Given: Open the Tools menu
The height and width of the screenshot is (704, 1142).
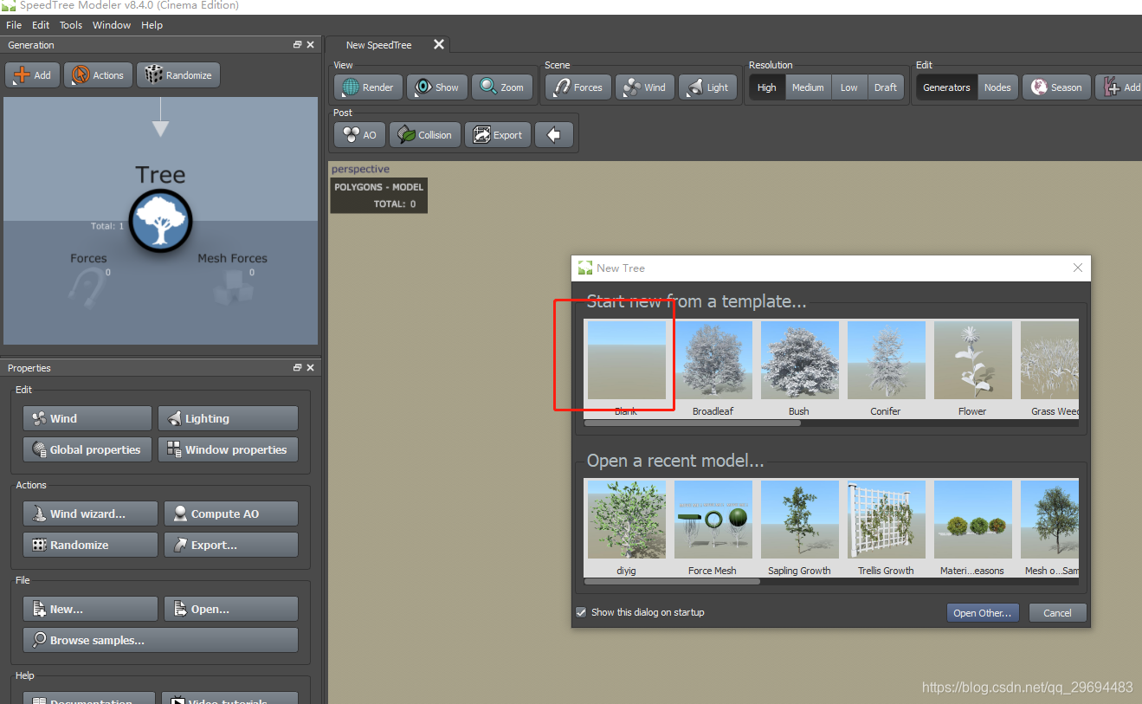Looking at the screenshot, I should coord(71,25).
